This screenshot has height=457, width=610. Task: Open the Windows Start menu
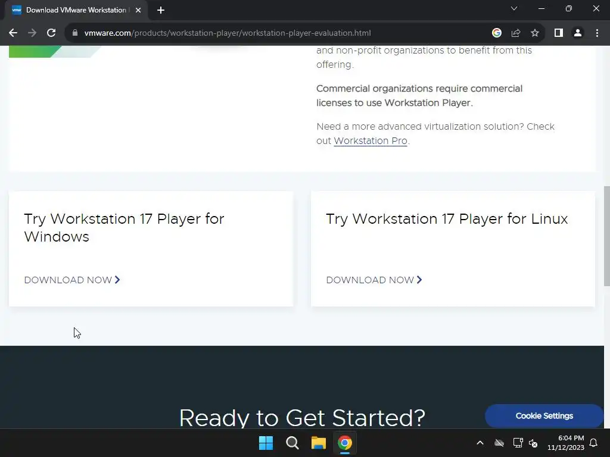266,443
